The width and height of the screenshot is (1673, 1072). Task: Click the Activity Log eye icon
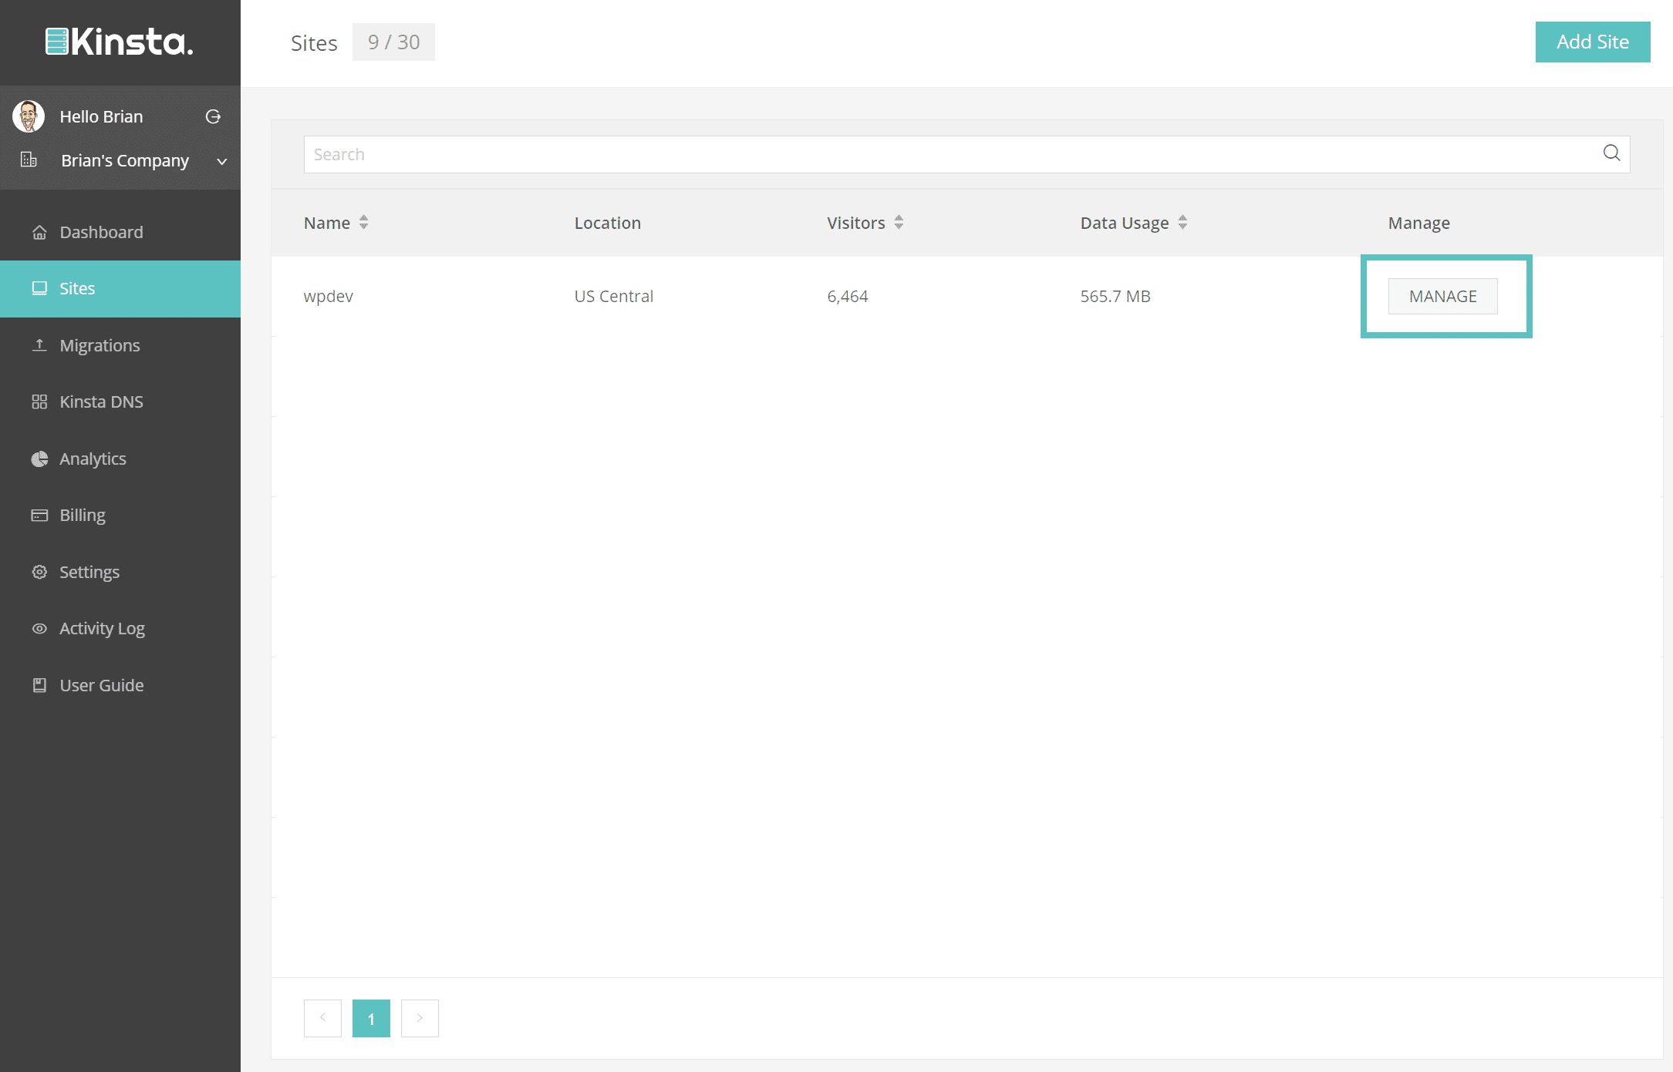tap(39, 628)
